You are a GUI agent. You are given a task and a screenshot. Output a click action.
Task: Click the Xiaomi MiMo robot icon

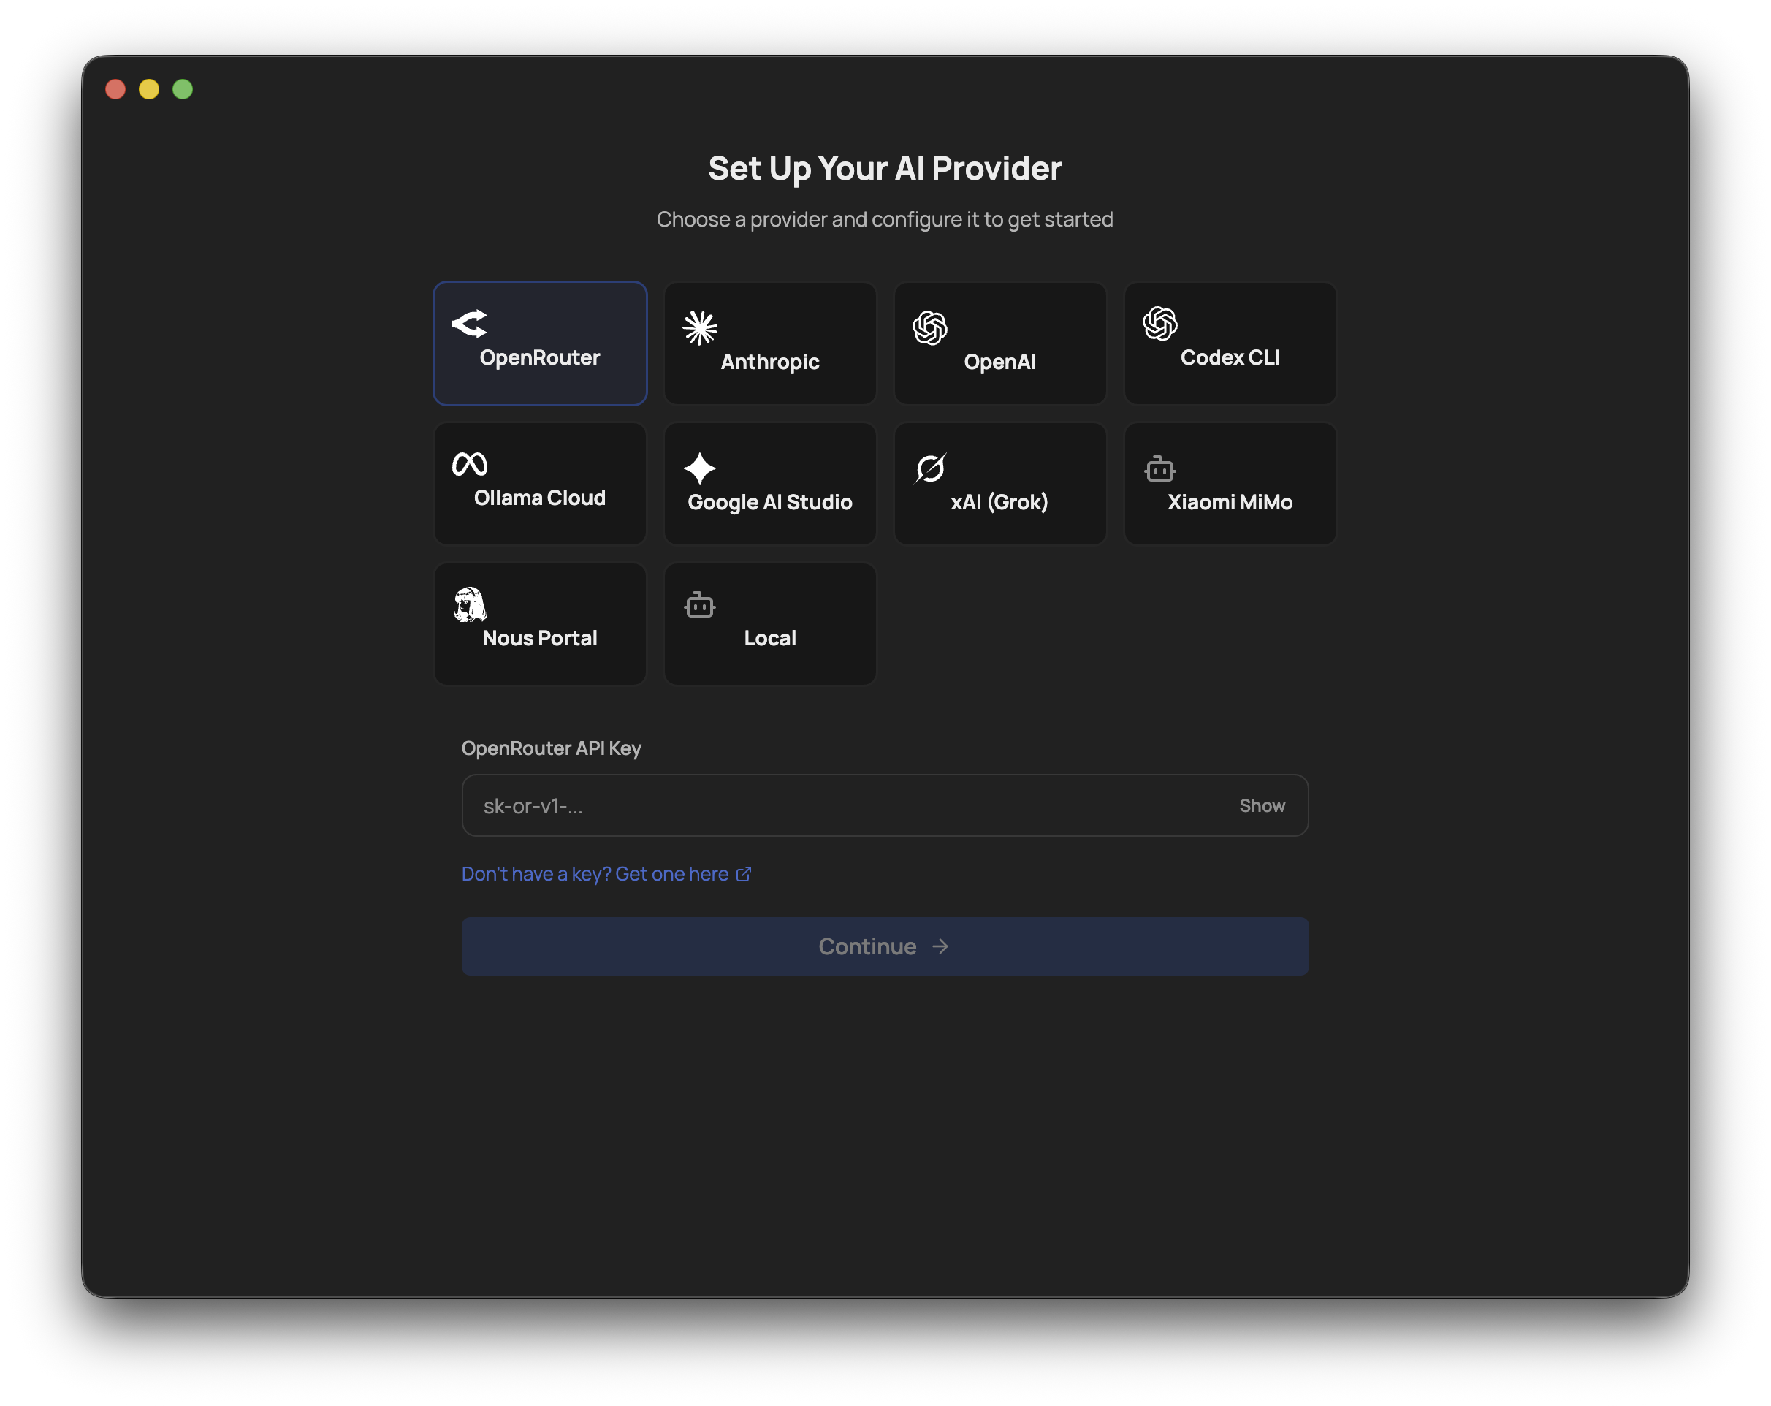(1160, 468)
